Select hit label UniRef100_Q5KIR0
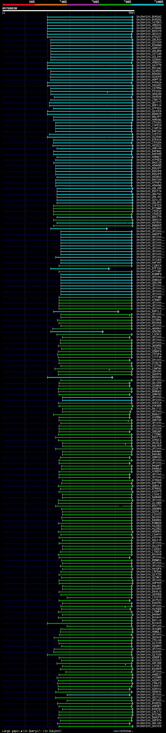The width and height of the screenshot is (166, 733). pos(149,372)
